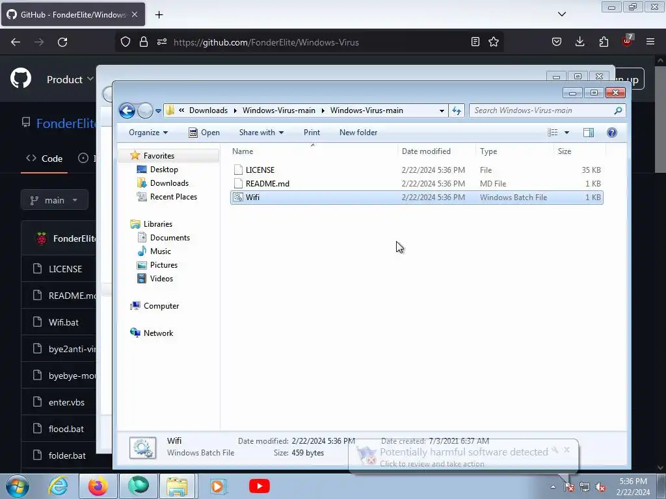Screen dimensions: 666x499
Task: Click Downloads in address breadcrumb
Action: point(208,110)
